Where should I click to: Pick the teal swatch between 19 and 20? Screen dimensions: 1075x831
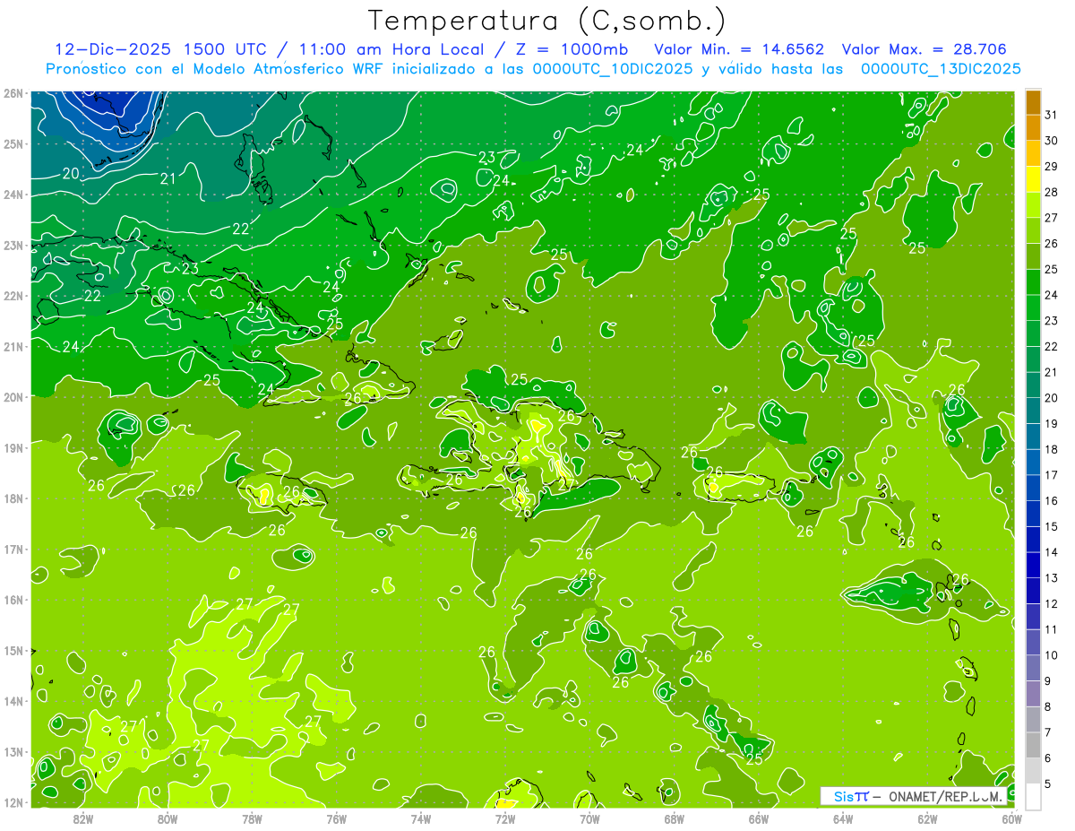pyautogui.click(x=1033, y=411)
